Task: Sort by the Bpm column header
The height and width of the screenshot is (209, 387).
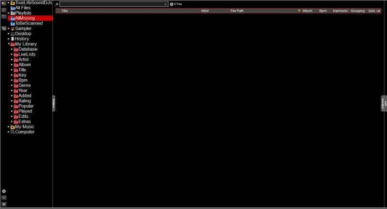Action: click(323, 11)
